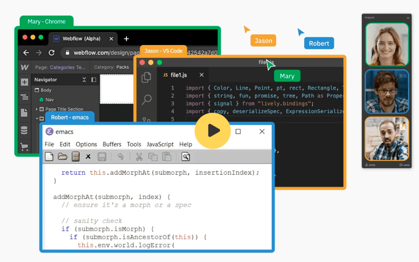The image size is (419, 262).
Task: Paste from clipboard in emacs toolbar
Action: point(166,157)
